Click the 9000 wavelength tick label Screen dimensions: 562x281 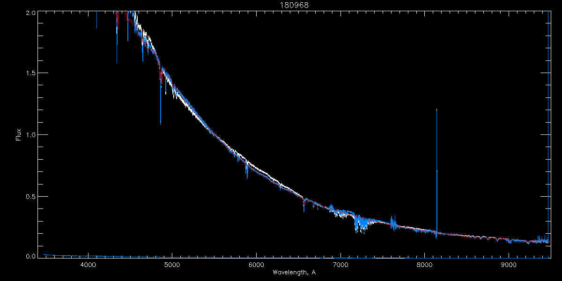(509, 265)
